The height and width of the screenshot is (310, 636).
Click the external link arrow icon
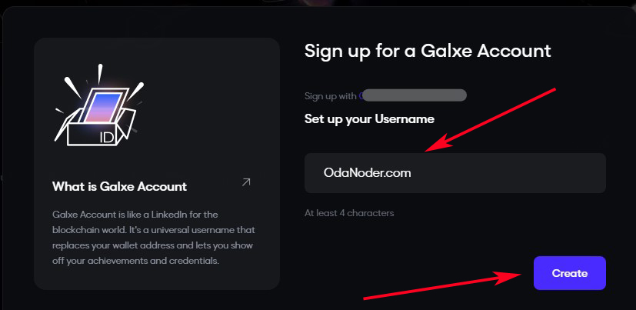246,182
